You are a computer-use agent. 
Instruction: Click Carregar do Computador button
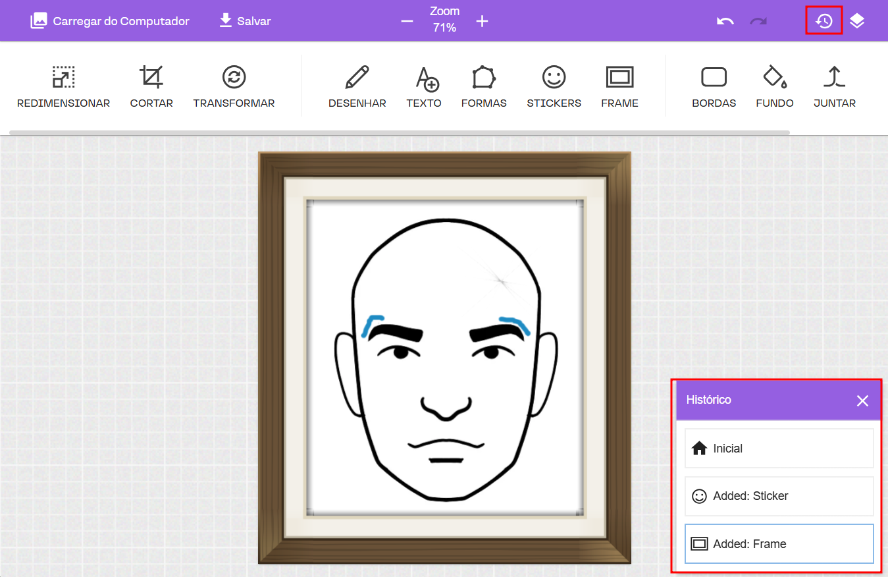coord(110,21)
